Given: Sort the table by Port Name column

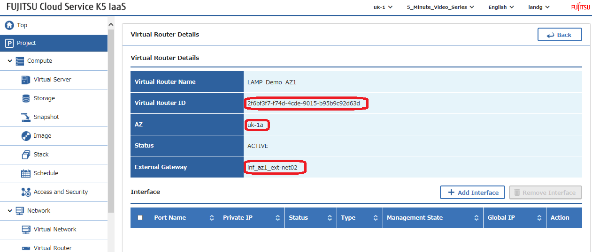Looking at the screenshot, I should click(211, 218).
